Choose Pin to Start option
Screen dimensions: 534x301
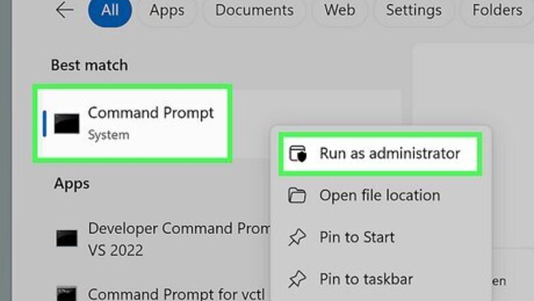coord(357,237)
